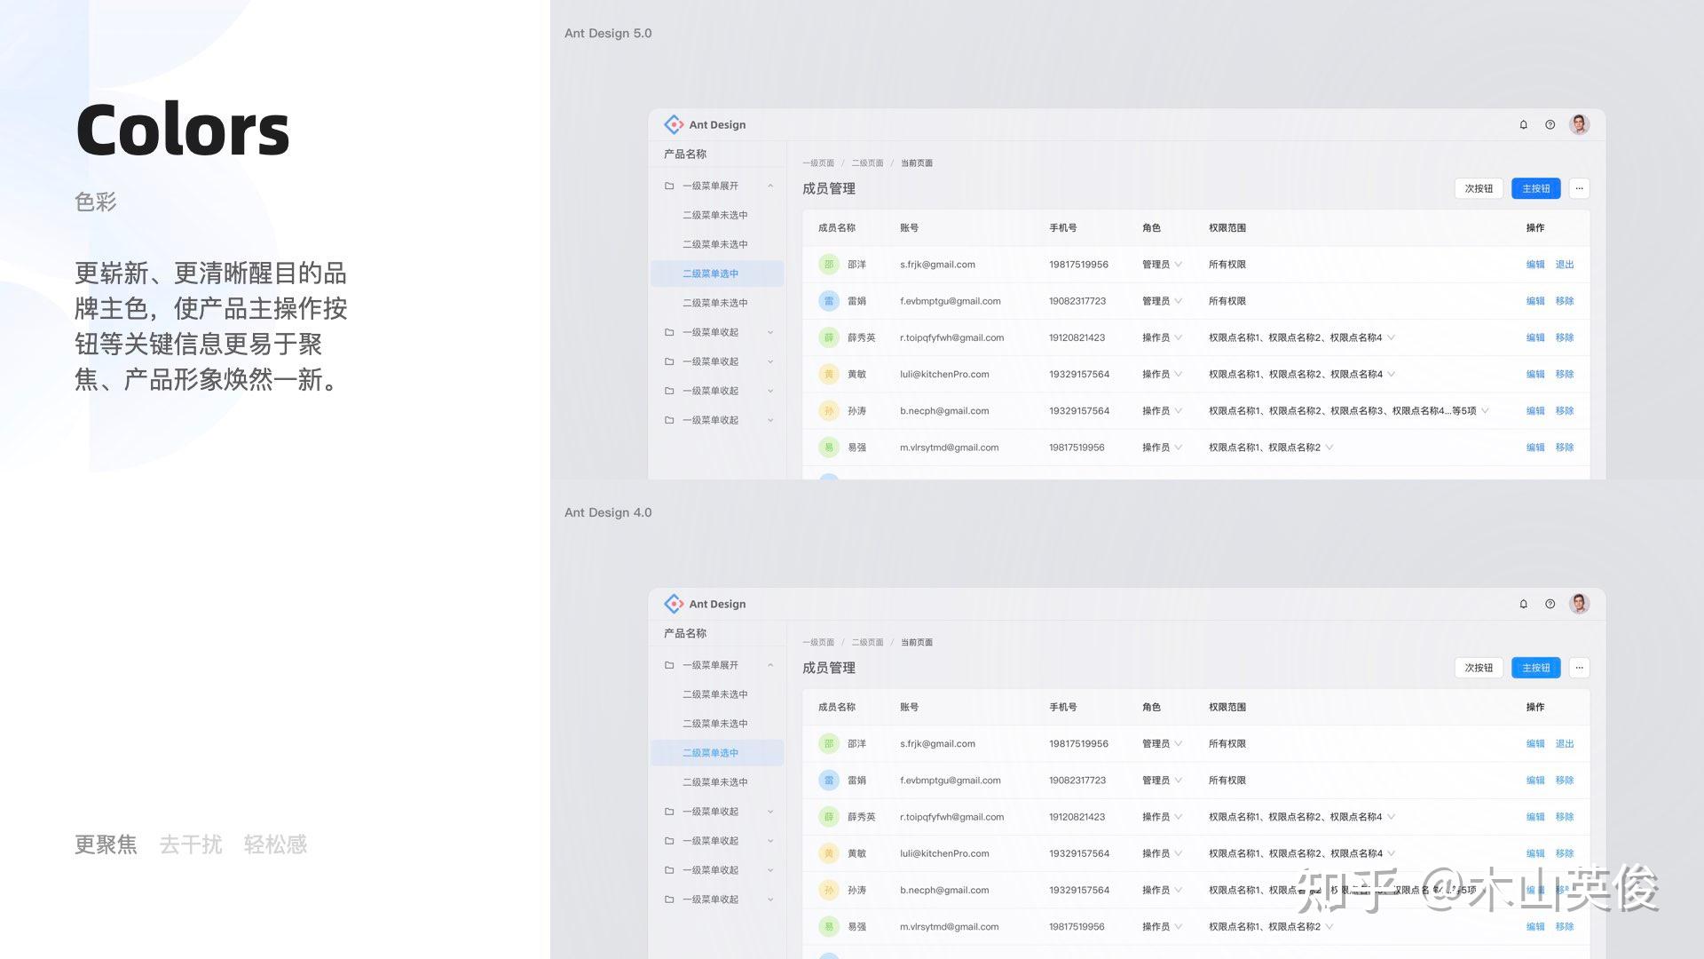Click the folder icon beside 一级菜单展开 in 5.0 sidebar

(x=669, y=186)
